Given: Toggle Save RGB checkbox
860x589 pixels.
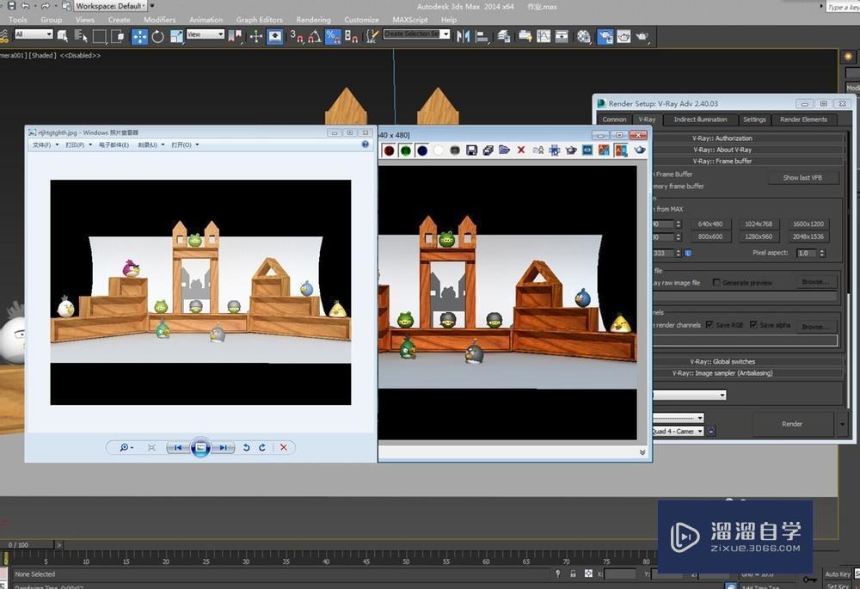Looking at the screenshot, I should point(709,325).
